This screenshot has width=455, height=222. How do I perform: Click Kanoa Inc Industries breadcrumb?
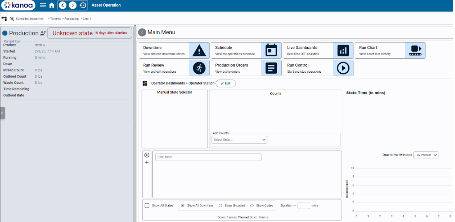click(x=29, y=18)
